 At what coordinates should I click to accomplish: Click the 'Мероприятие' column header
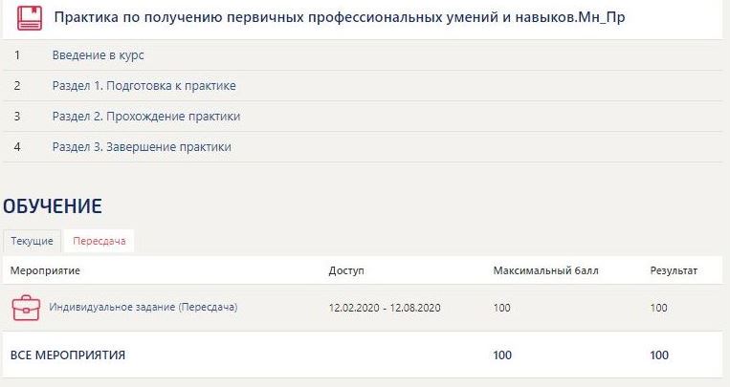tap(45, 271)
